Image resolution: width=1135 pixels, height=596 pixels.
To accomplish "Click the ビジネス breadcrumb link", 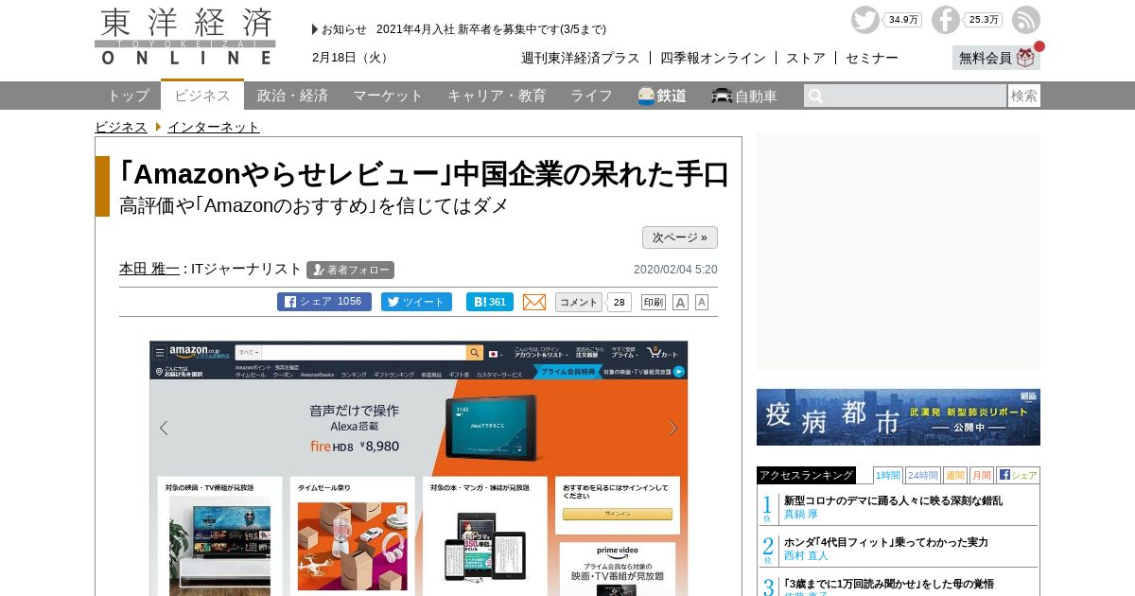I will [x=121, y=127].
